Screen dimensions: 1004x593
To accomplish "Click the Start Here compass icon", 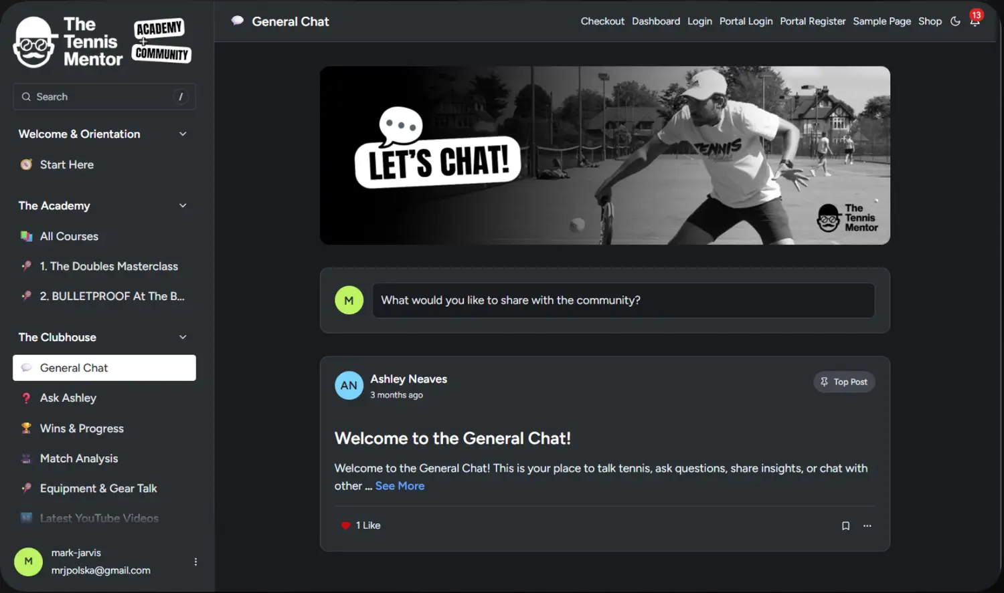I will click(x=26, y=164).
